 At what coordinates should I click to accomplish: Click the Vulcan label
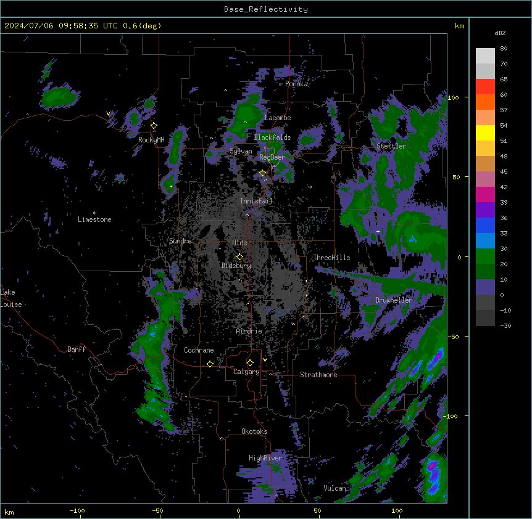(335, 488)
